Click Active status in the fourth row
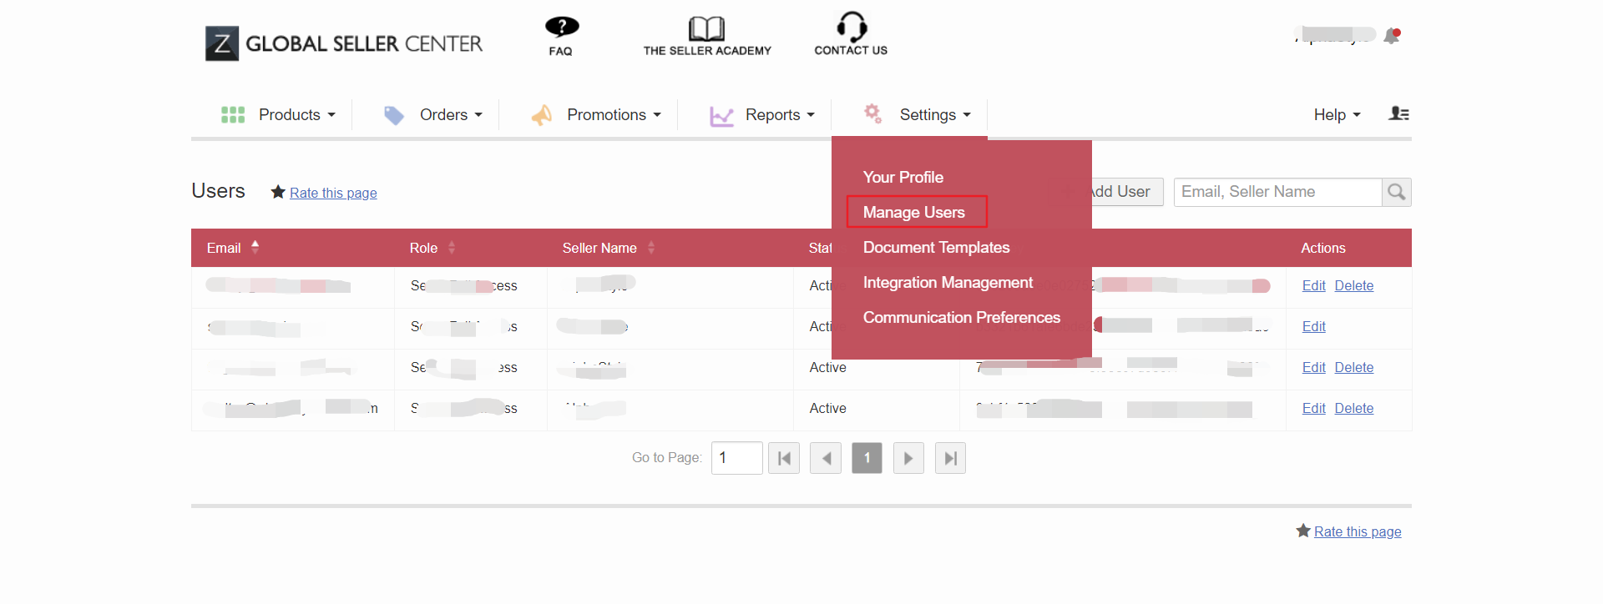Image resolution: width=1603 pixels, height=604 pixels. click(828, 408)
